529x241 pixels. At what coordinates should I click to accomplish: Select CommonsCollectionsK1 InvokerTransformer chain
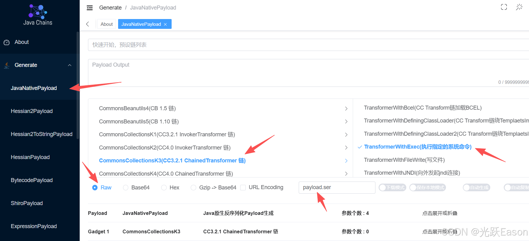[167, 134]
